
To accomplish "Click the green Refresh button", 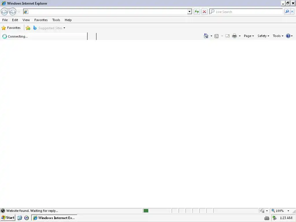I will (197, 12).
